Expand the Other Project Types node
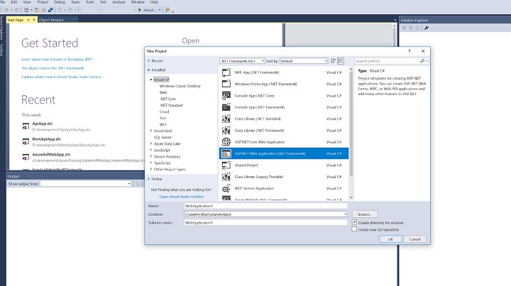 151,170
